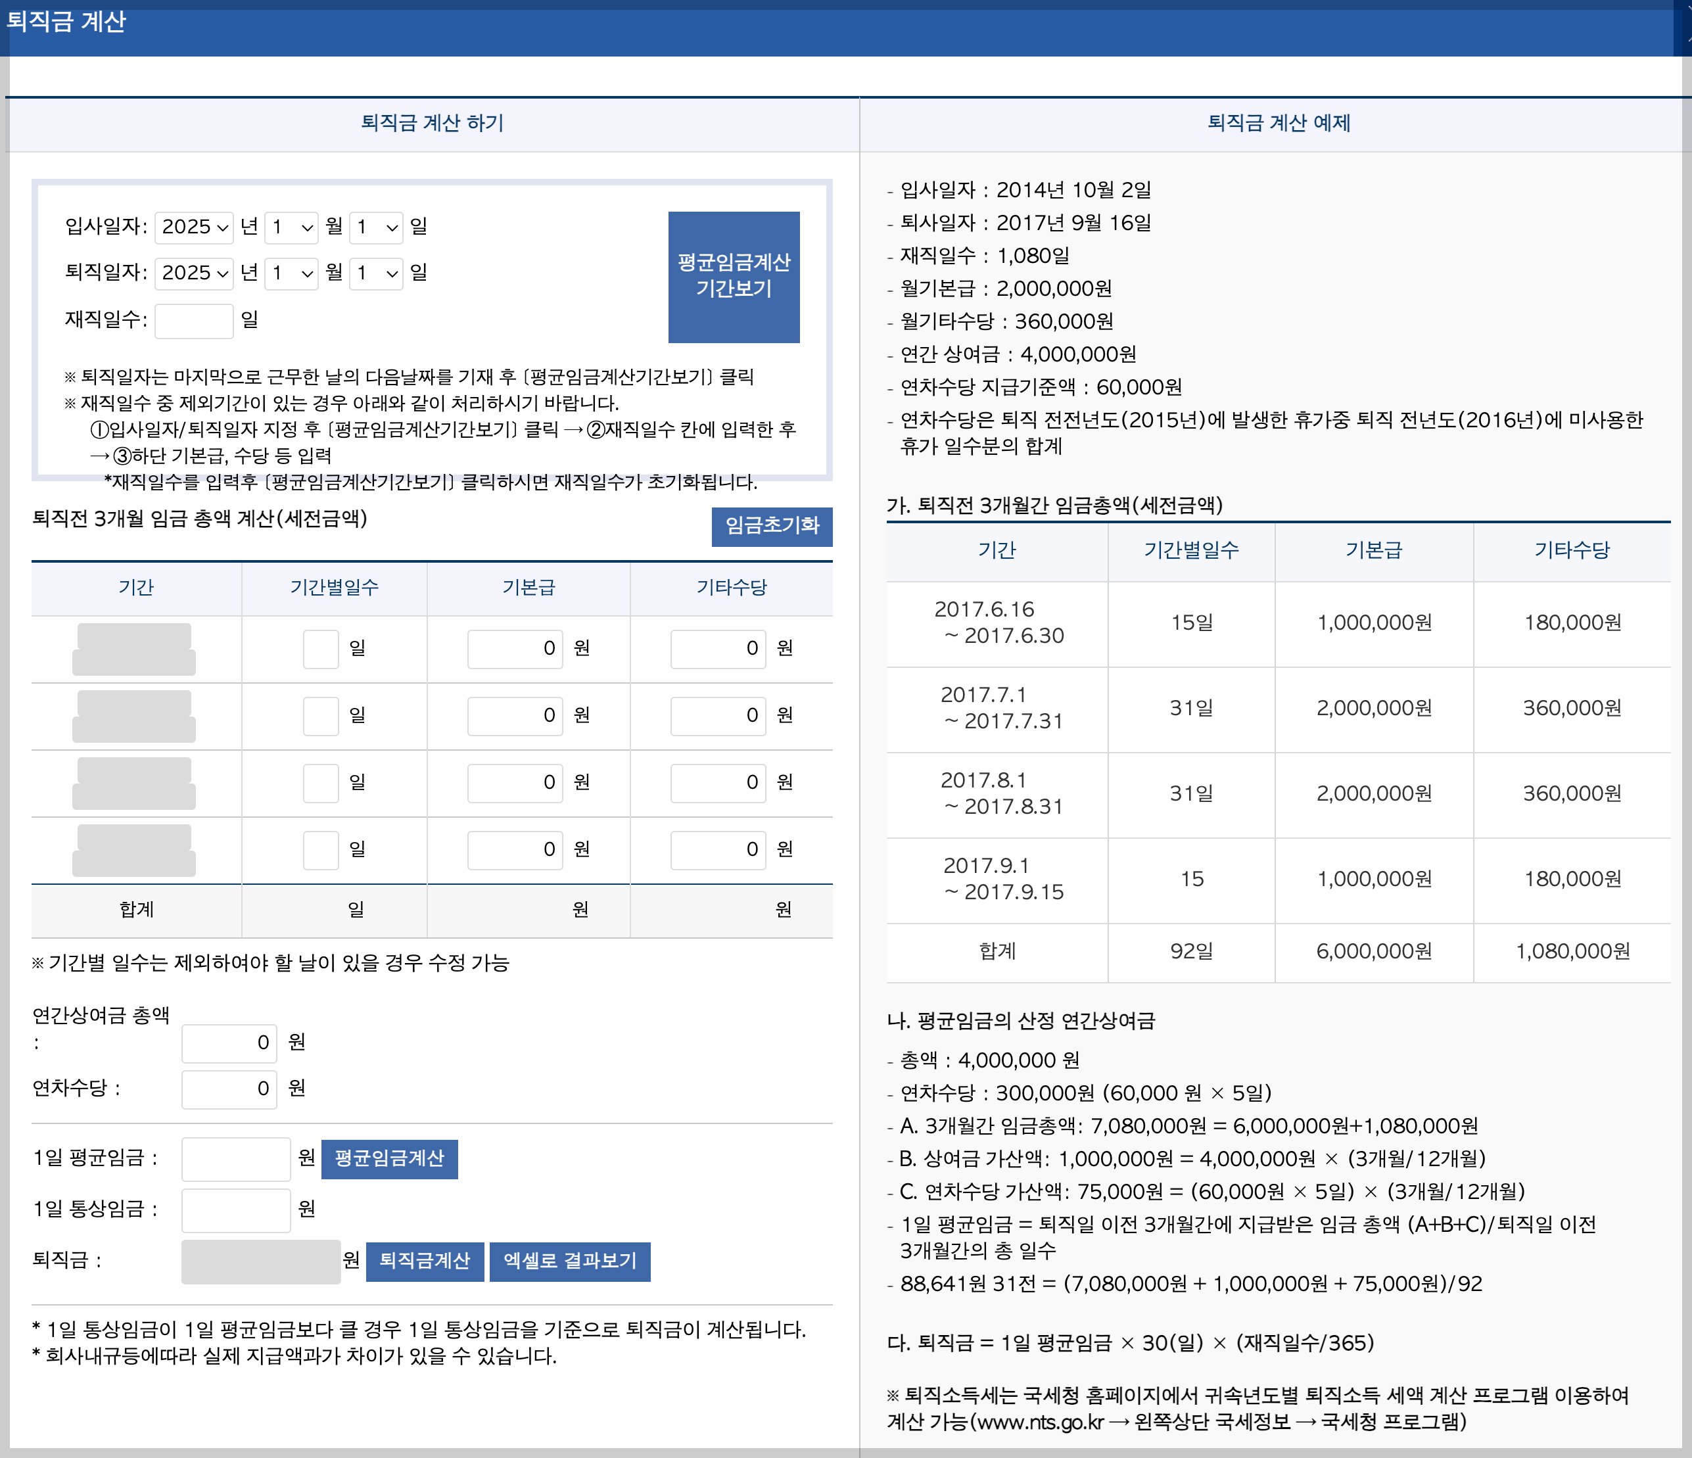Select the first row 기간별일수 input
Screen dimensions: 1692x1458
point(320,647)
